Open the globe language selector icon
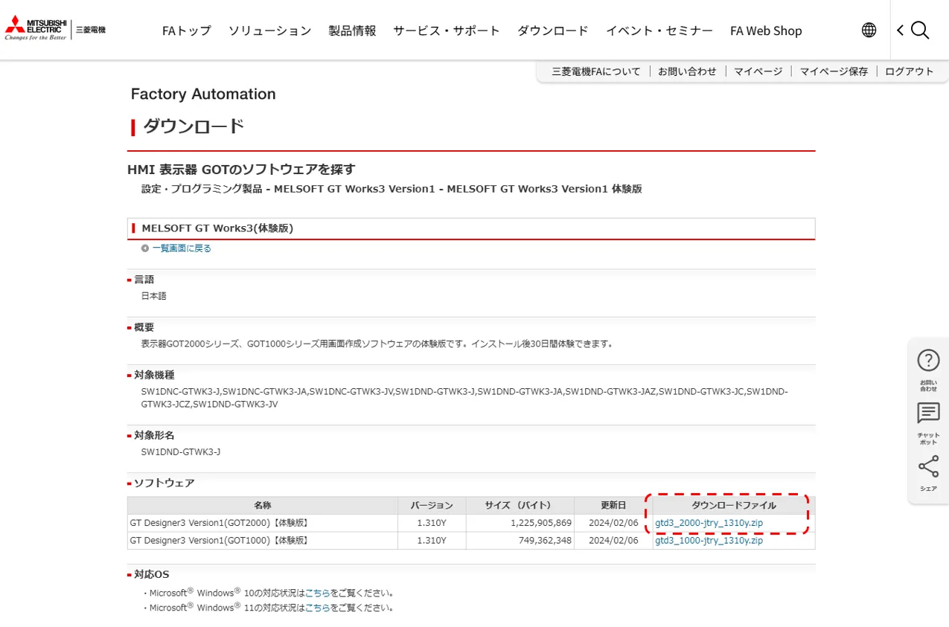949x627 pixels. coord(869,30)
